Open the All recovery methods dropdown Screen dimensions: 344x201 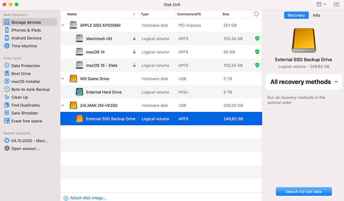(303, 82)
